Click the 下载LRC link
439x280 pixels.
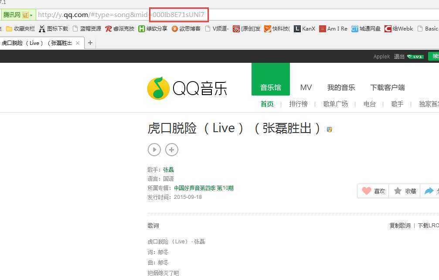[429, 225]
